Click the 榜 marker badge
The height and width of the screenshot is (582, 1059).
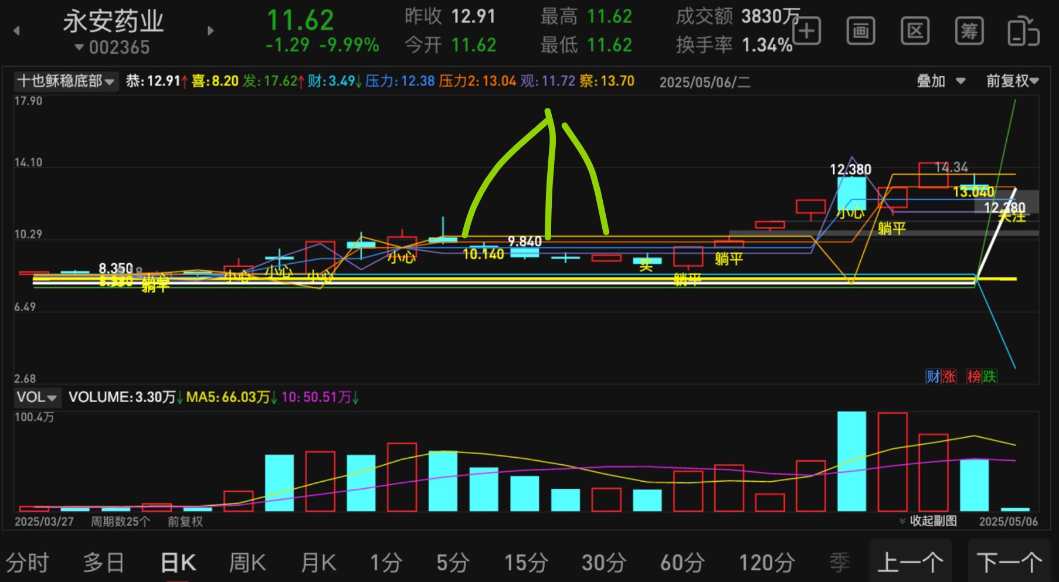(974, 376)
